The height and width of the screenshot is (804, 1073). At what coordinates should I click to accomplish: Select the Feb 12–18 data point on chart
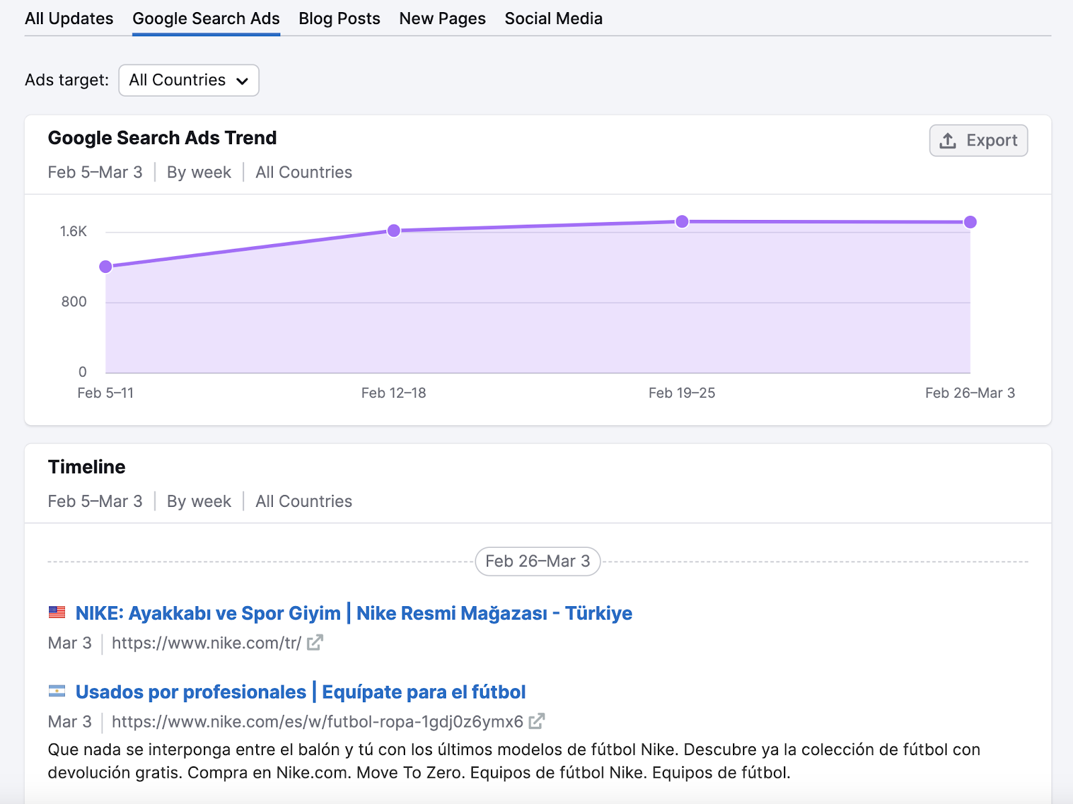tap(394, 231)
